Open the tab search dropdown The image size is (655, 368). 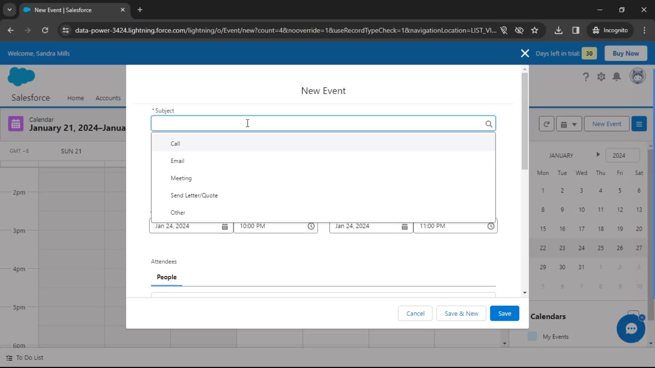coord(10,10)
